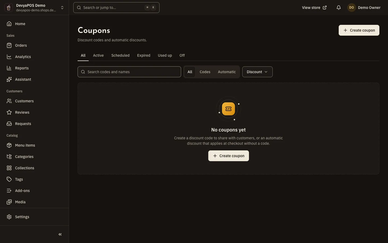Click the Menu items box icon
Screen dimensions: 388x243
9,145
